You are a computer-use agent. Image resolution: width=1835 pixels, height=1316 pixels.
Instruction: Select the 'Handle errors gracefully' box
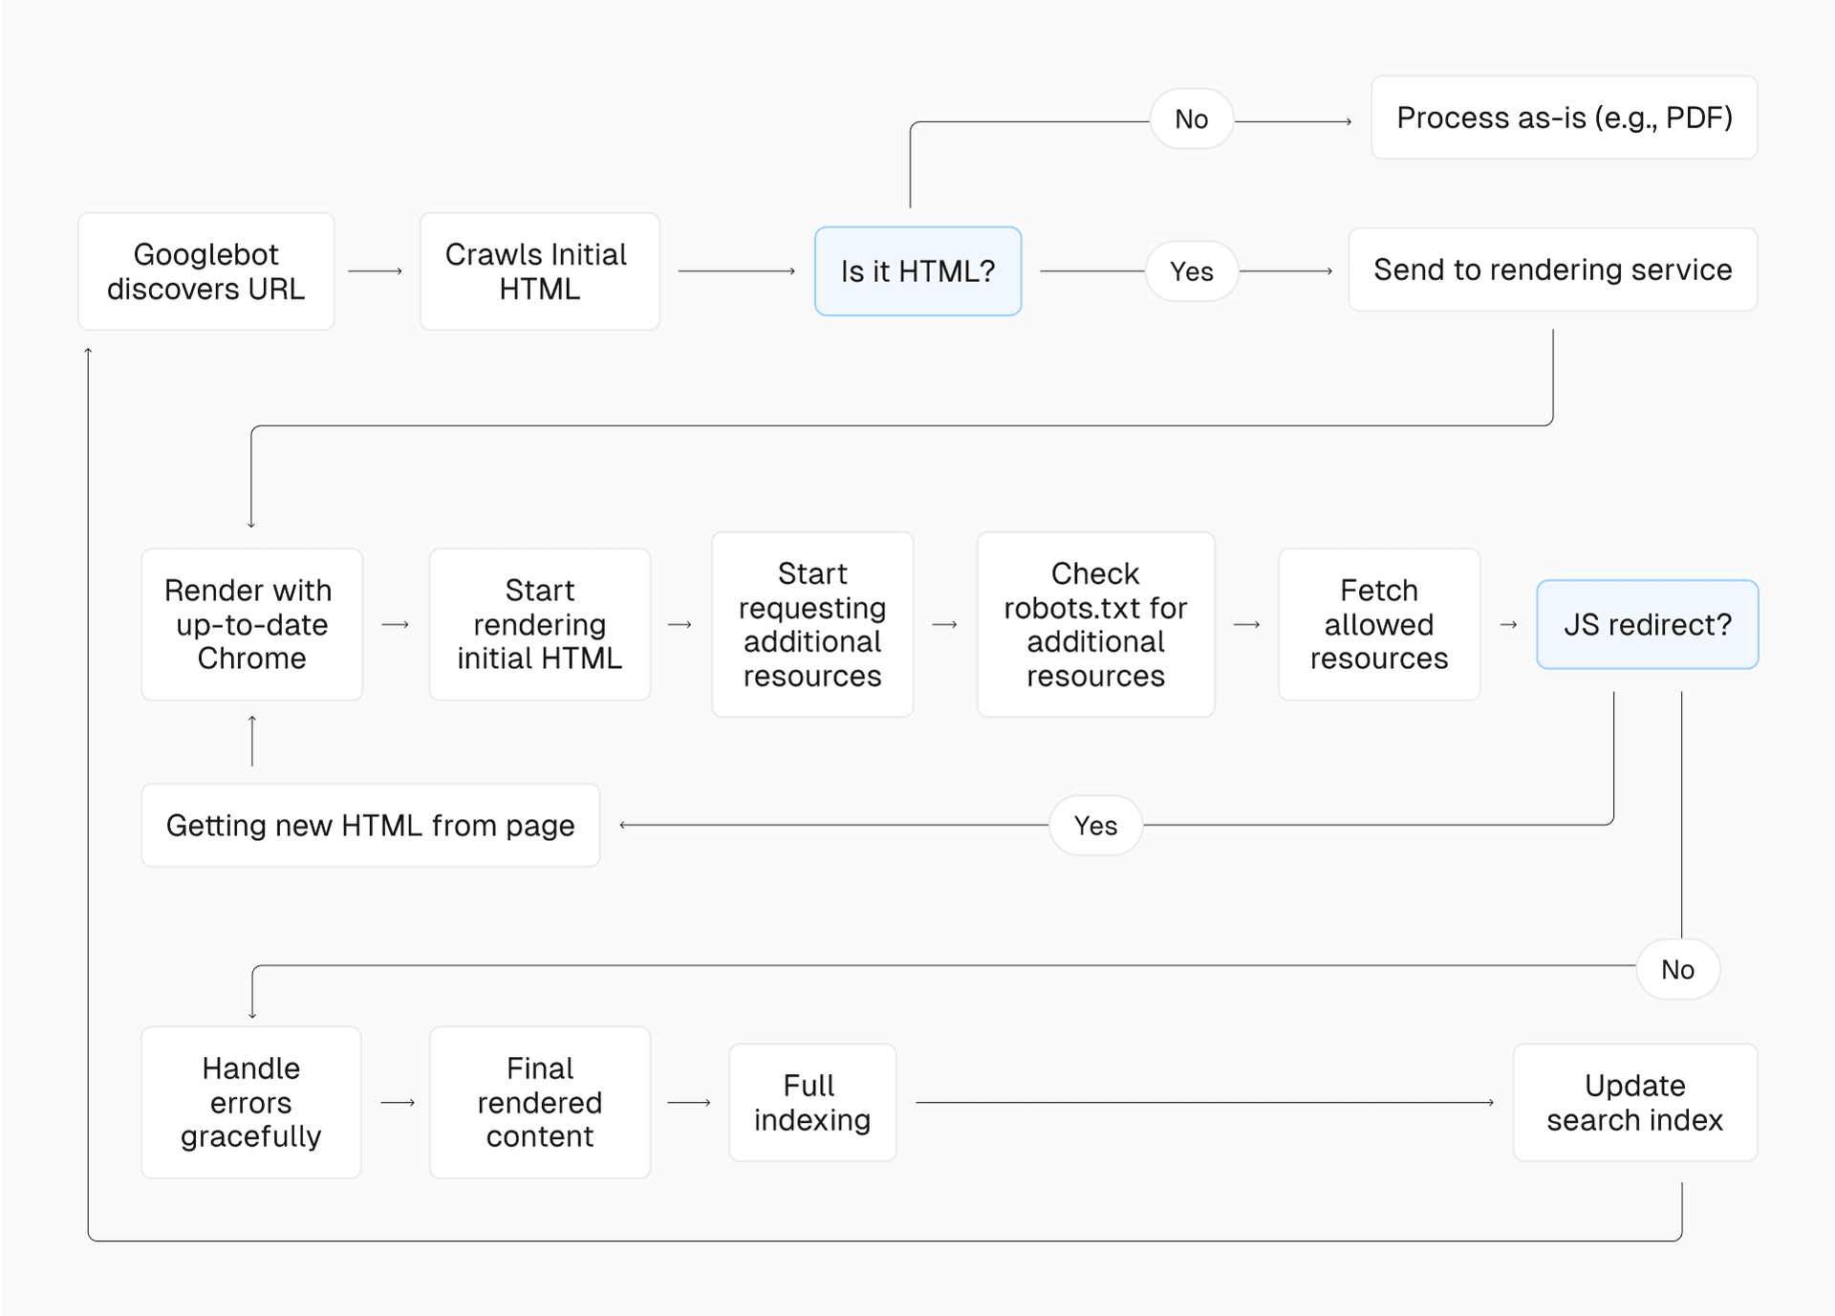251,1102
